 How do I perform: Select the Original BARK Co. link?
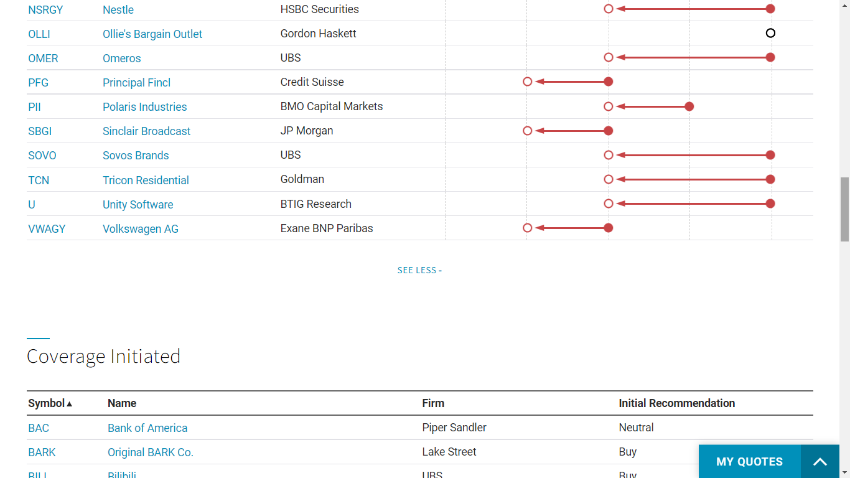click(x=151, y=452)
